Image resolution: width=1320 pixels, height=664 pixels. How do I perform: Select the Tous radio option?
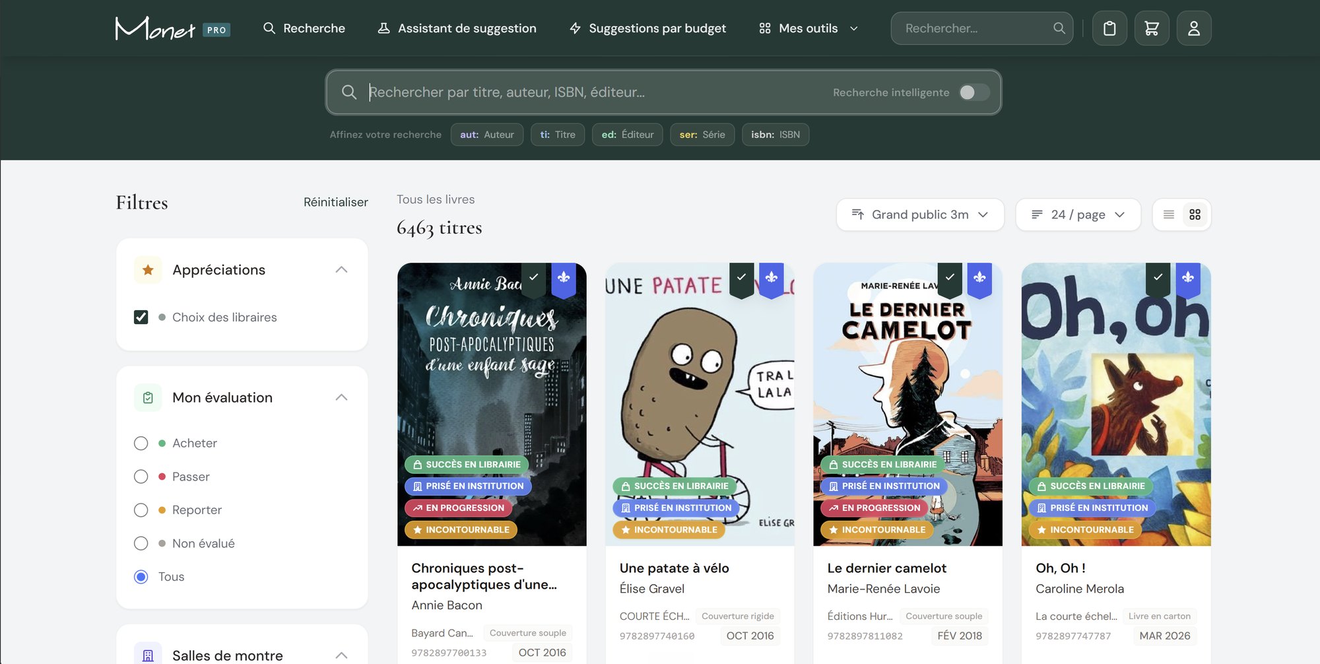point(141,577)
